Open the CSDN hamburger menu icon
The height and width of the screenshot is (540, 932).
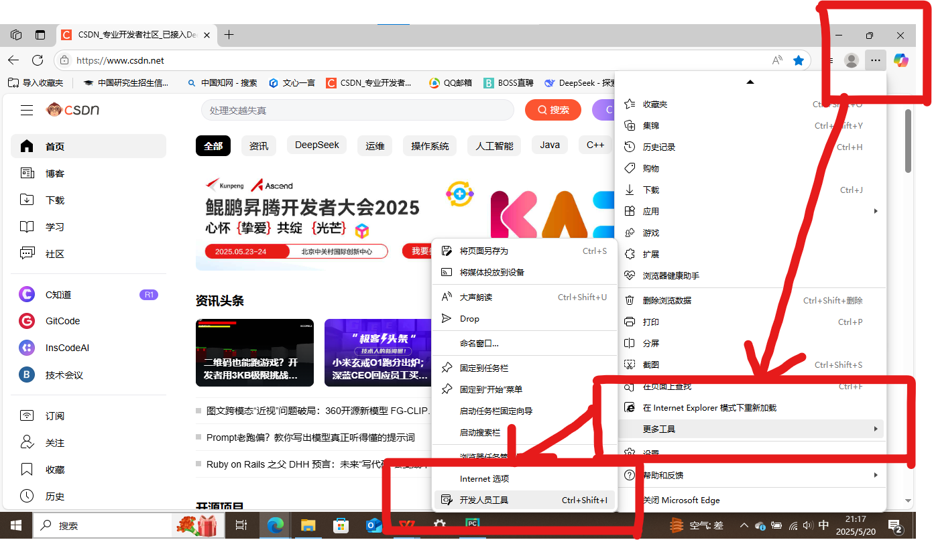[x=27, y=110]
